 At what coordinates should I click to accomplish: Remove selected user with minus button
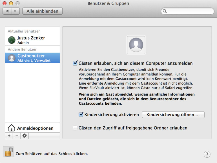coord(17,136)
